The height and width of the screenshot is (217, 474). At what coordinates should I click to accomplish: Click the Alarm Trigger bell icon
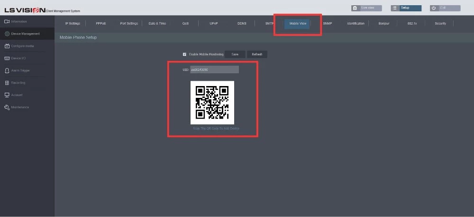pos(7,70)
